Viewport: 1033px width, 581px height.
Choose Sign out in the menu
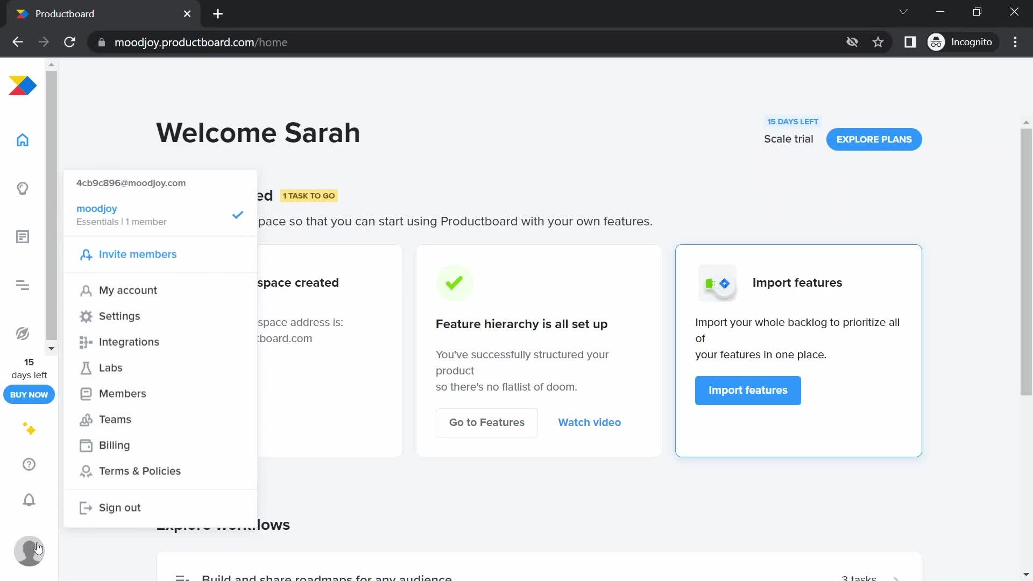click(x=160, y=508)
